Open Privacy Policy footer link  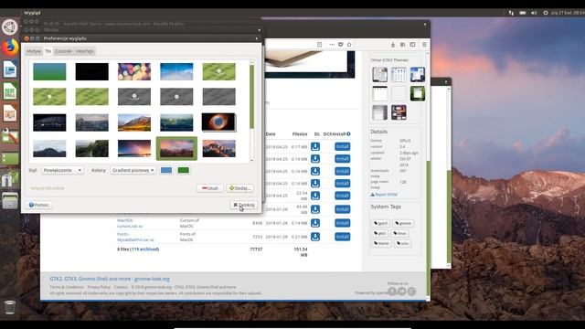99,287
